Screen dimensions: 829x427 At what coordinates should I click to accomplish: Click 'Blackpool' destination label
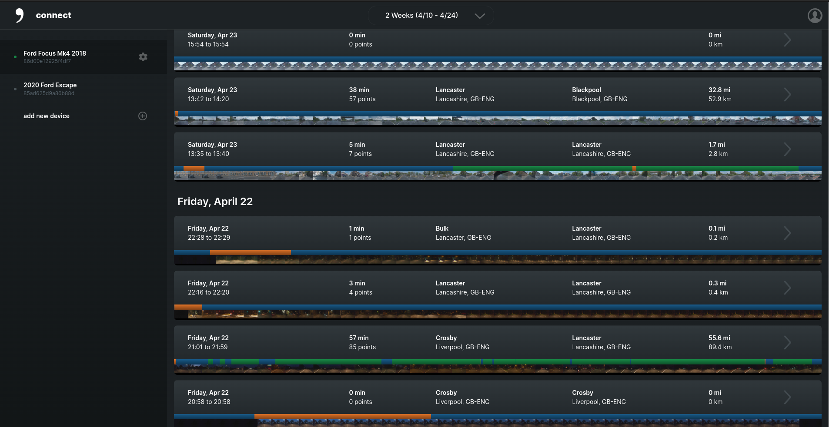click(x=586, y=90)
